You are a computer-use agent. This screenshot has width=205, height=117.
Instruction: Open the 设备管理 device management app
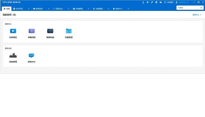[x=13, y=56]
